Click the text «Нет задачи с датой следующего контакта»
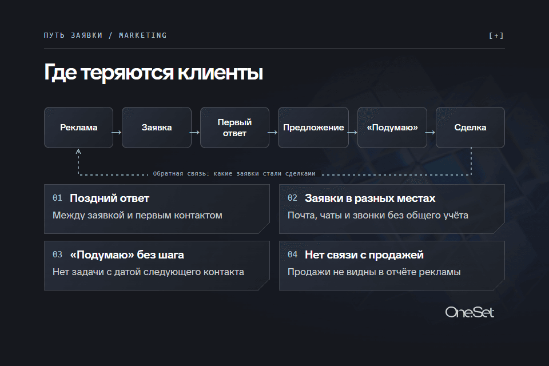This screenshot has height=366, width=549. pos(148,272)
